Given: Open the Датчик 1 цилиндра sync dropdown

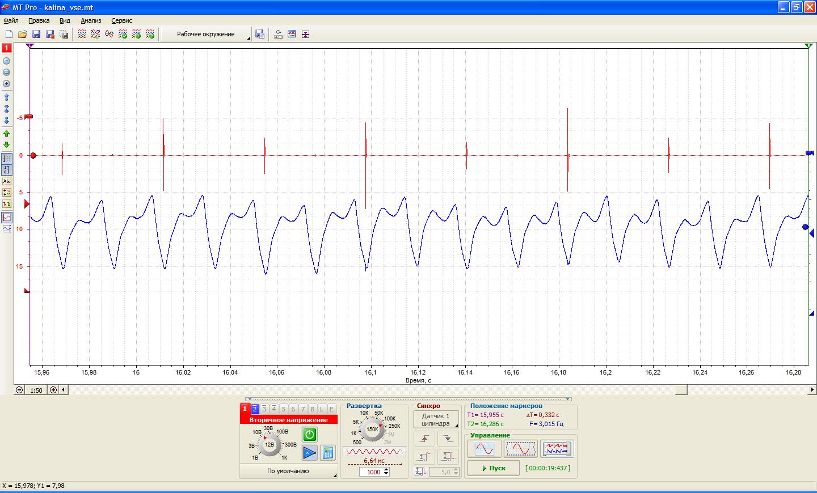Looking at the screenshot, I should 436,420.
